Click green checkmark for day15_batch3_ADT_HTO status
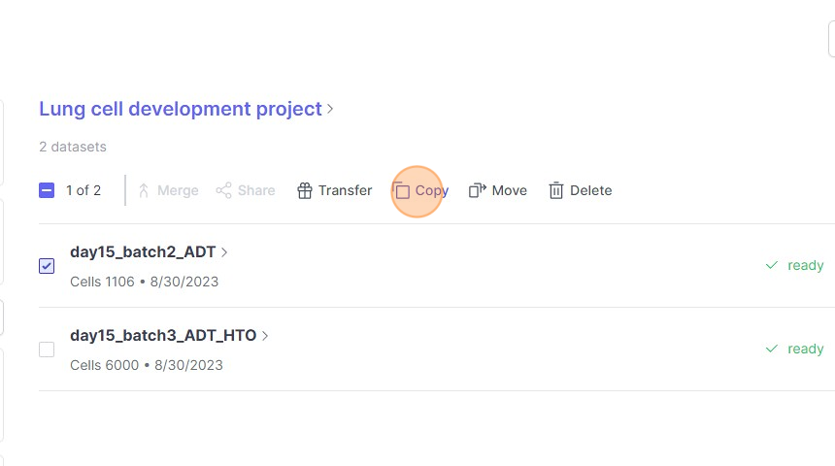The width and height of the screenshot is (835, 466). coord(772,349)
